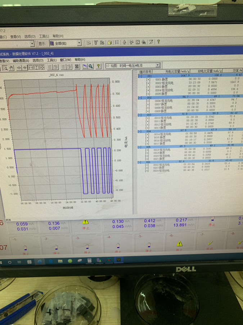
Task: Click the magnifier search icon in data toolbar
Action: (91, 66)
